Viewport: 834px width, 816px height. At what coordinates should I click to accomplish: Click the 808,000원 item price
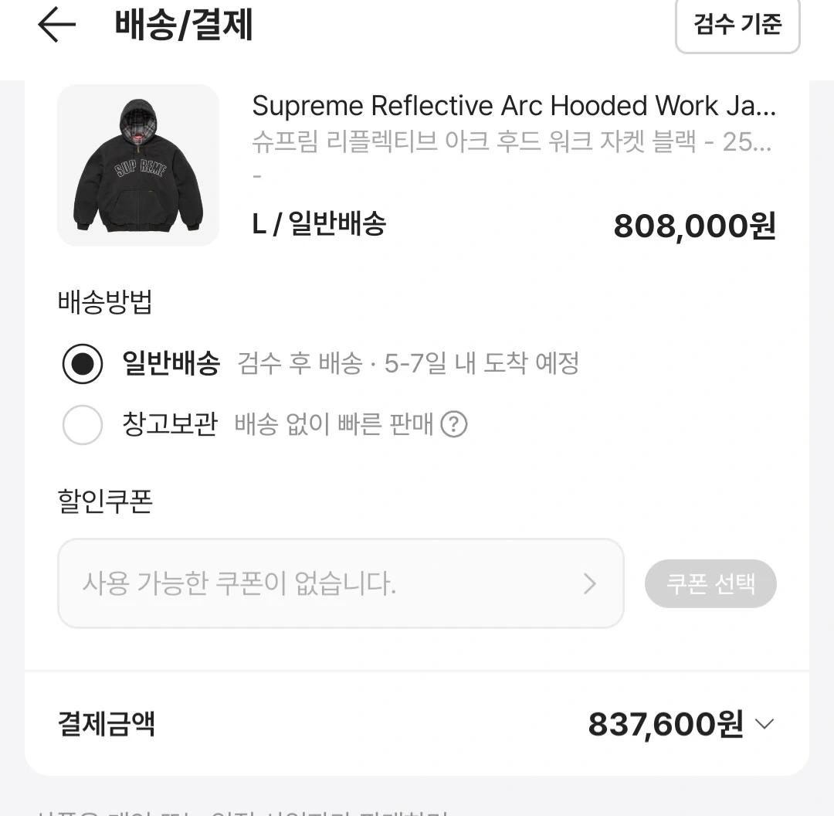click(693, 226)
